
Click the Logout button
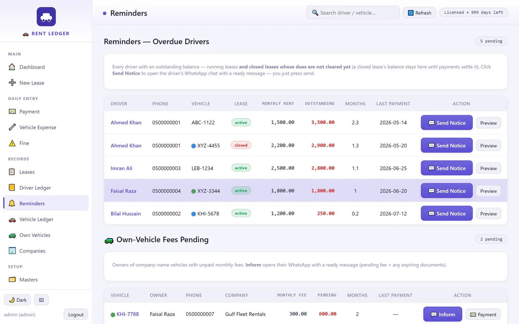pos(76,314)
